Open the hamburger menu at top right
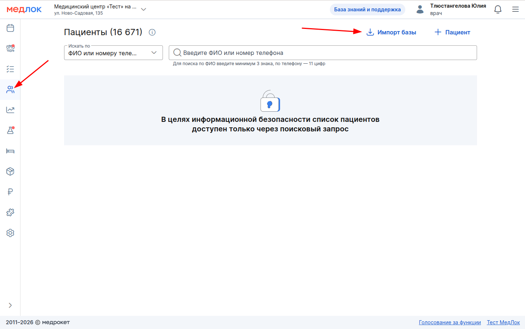Screen dimensions: 525x329 515,10
